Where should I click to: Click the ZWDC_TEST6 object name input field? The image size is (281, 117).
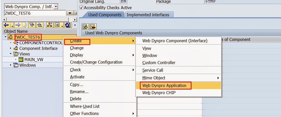(35, 13)
